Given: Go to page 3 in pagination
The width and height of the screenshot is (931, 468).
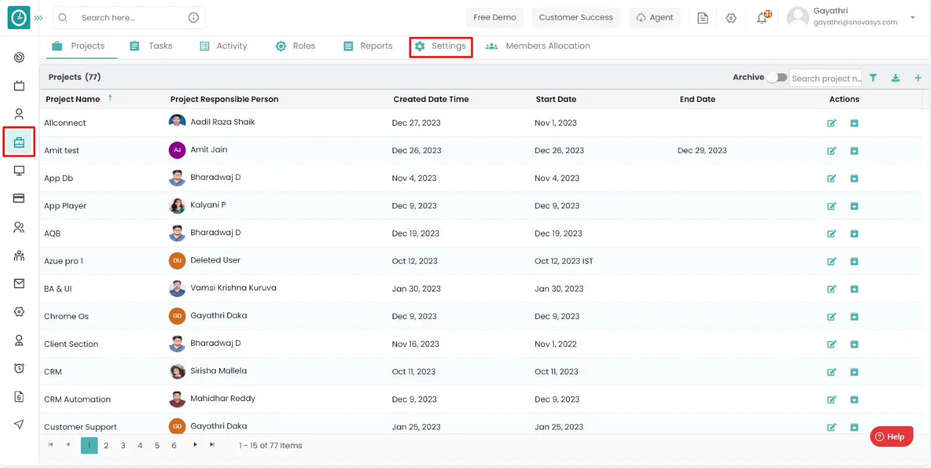Looking at the screenshot, I should (x=123, y=446).
